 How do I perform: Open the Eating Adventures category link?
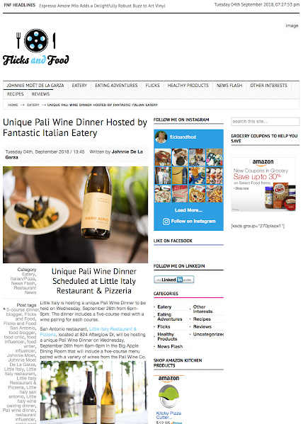[170, 316]
